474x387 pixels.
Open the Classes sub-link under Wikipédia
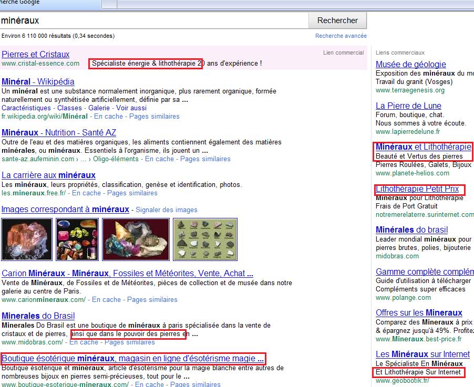[x=69, y=108]
